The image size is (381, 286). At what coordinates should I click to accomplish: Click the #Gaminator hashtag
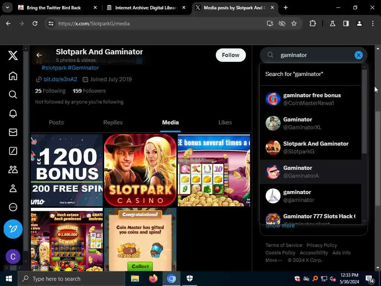pos(83,68)
